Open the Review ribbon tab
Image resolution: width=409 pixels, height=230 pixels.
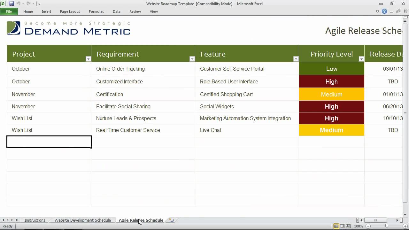pyautogui.click(x=135, y=11)
